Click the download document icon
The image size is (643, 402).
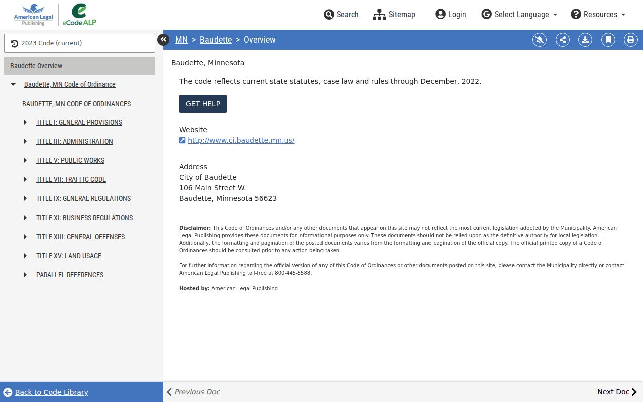click(585, 40)
